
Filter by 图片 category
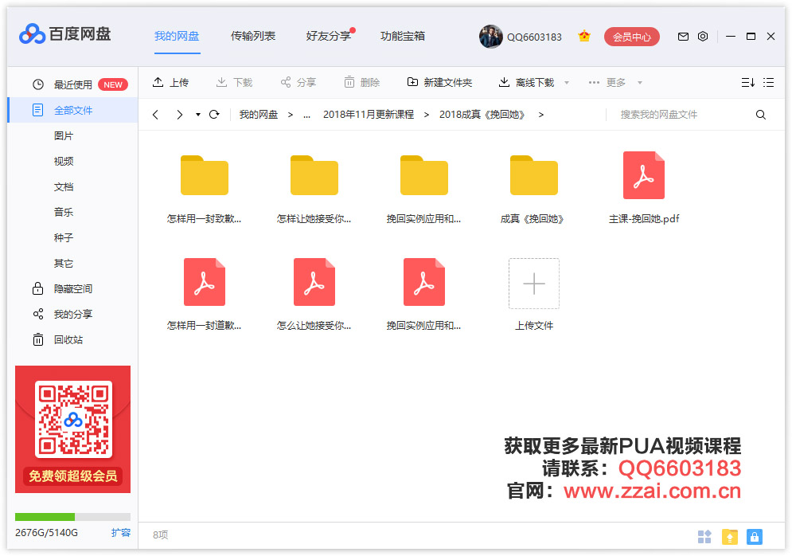tap(64, 136)
